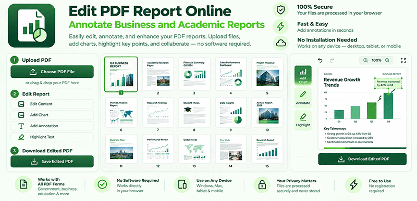Click the shield icon beside 100% Secure
The width and height of the screenshot is (417, 201).
(x=280, y=10)
